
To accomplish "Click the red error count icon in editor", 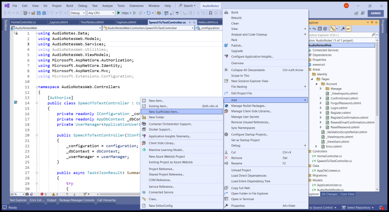I will click(42, 194).
